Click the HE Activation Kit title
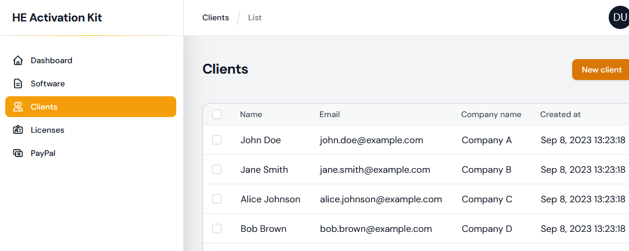 pyautogui.click(x=57, y=17)
